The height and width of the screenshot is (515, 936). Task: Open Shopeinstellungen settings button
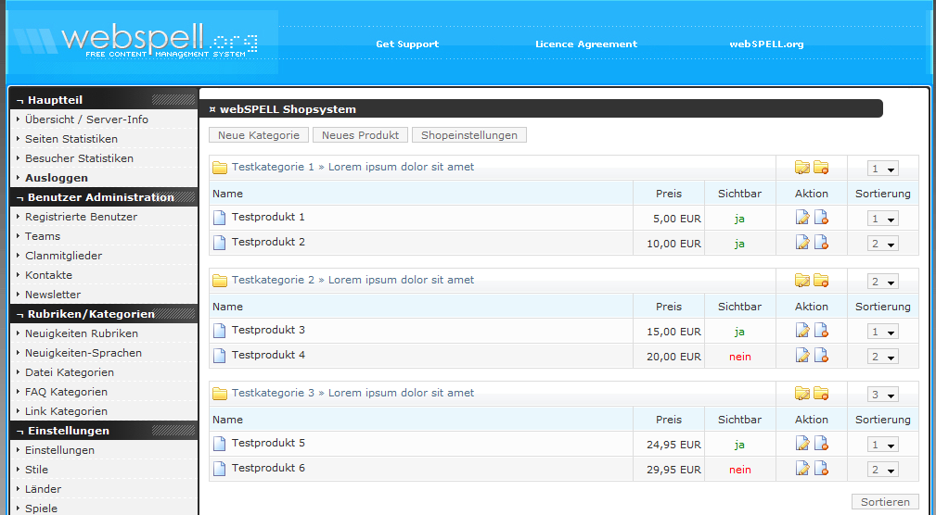pyautogui.click(x=468, y=135)
